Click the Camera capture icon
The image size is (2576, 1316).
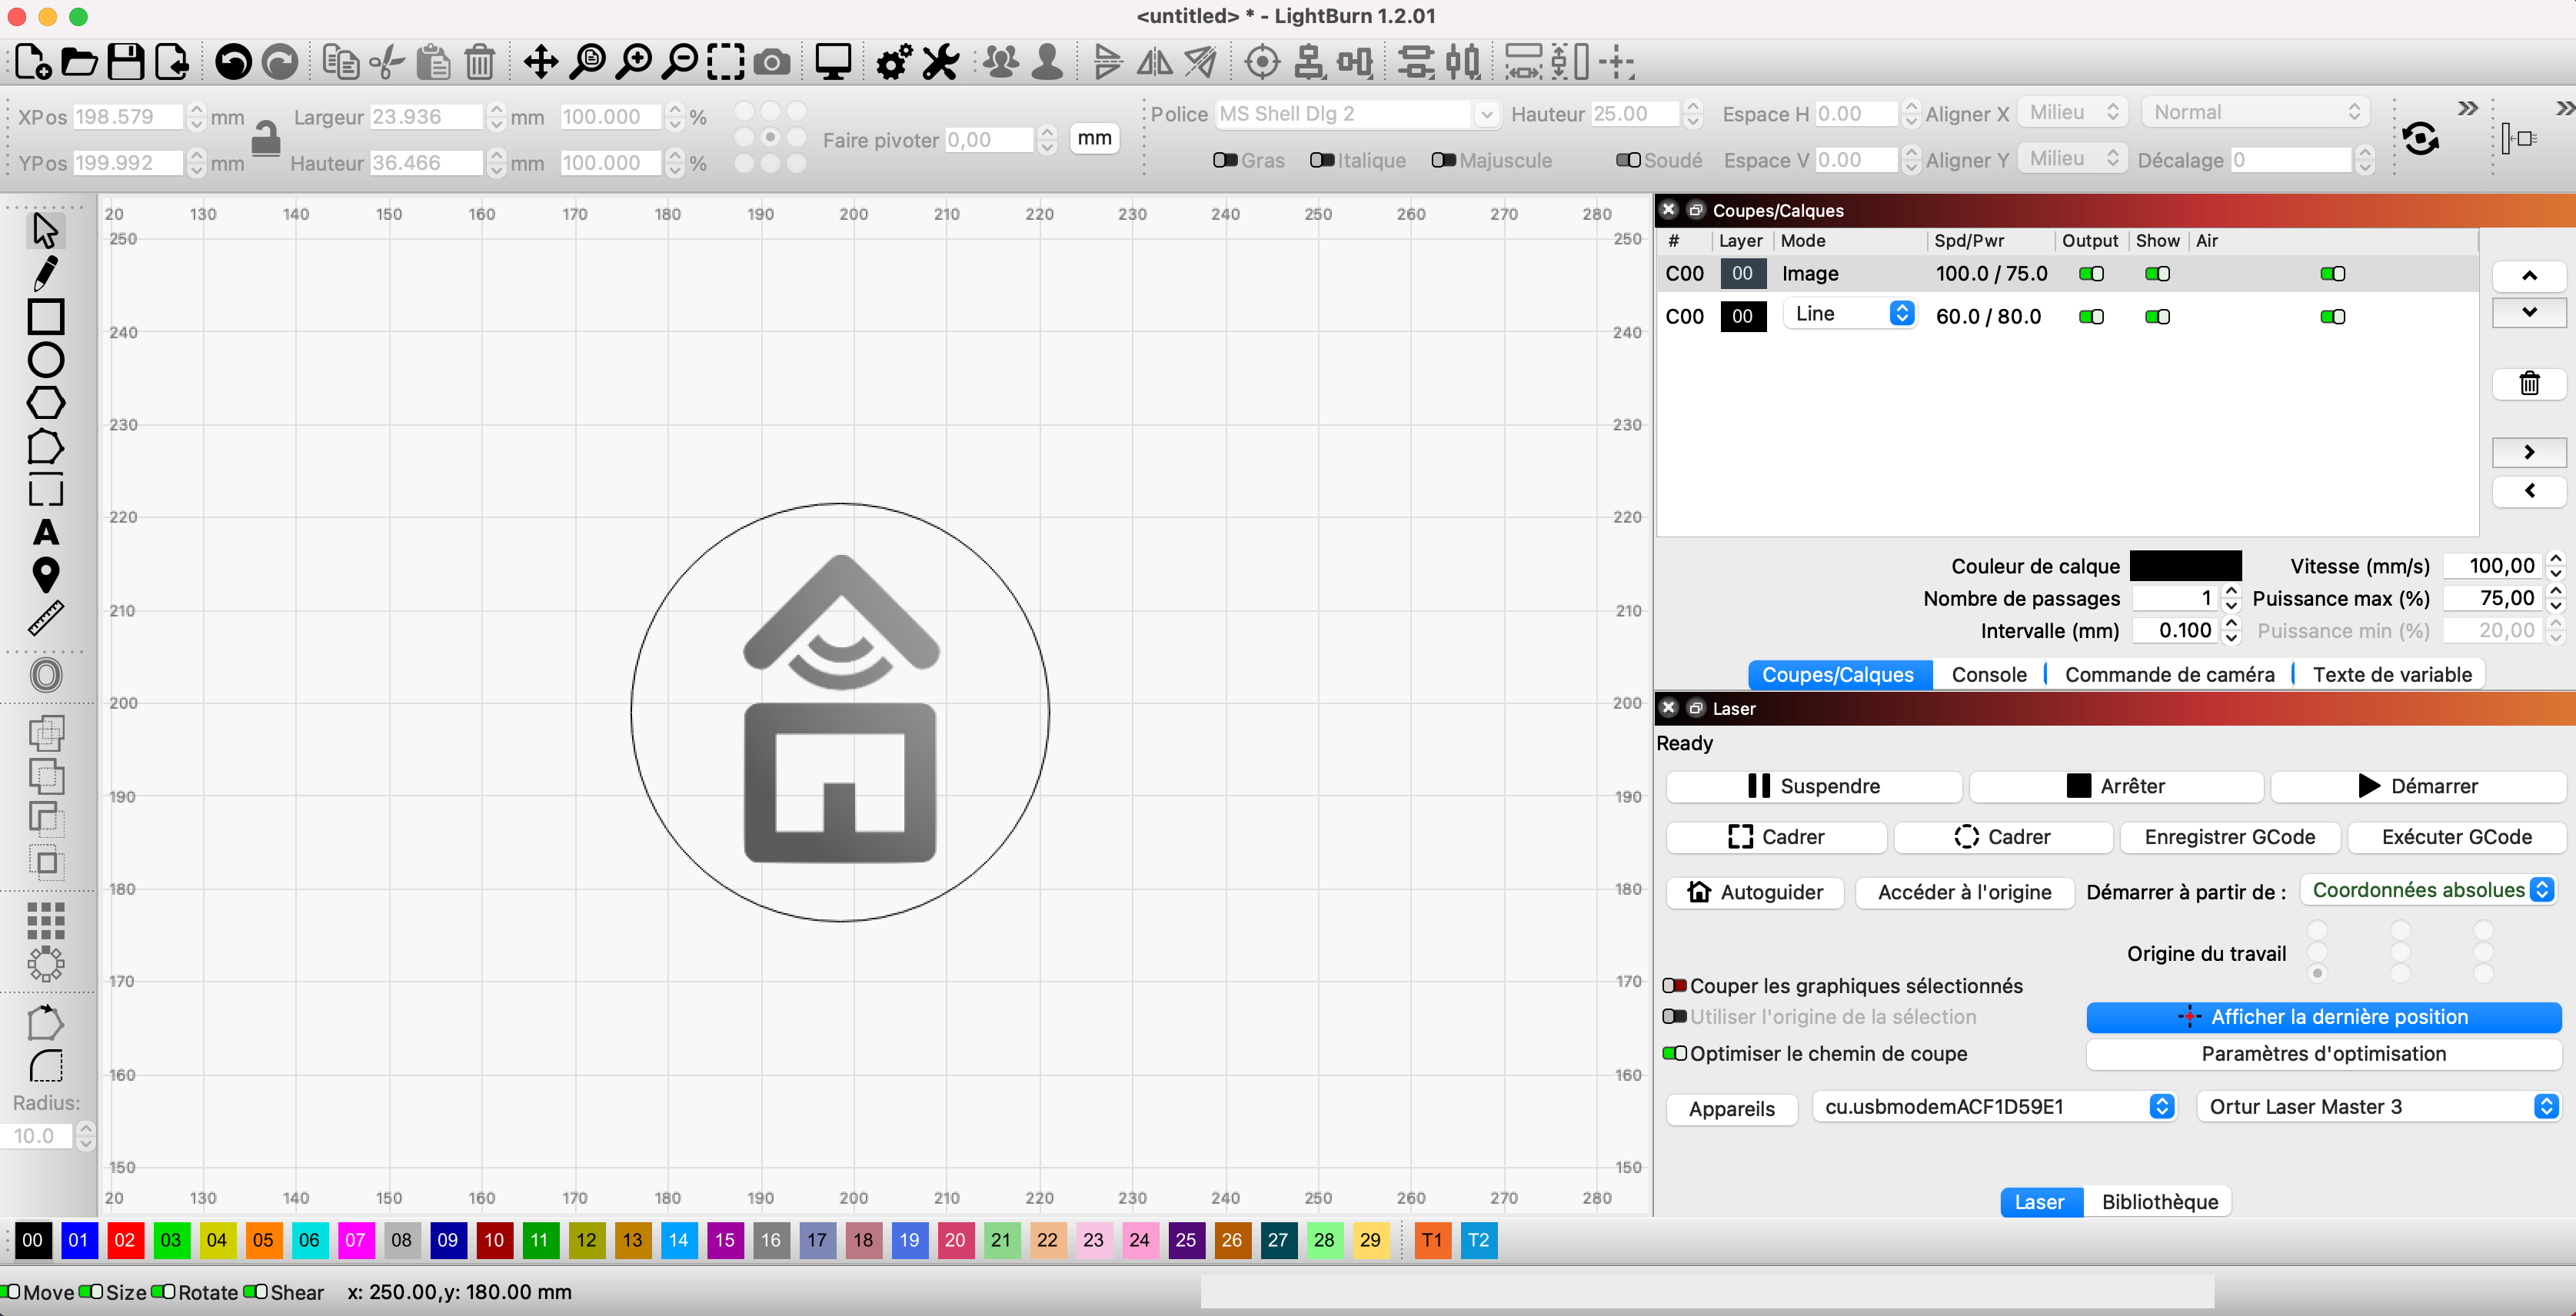point(771,62)
